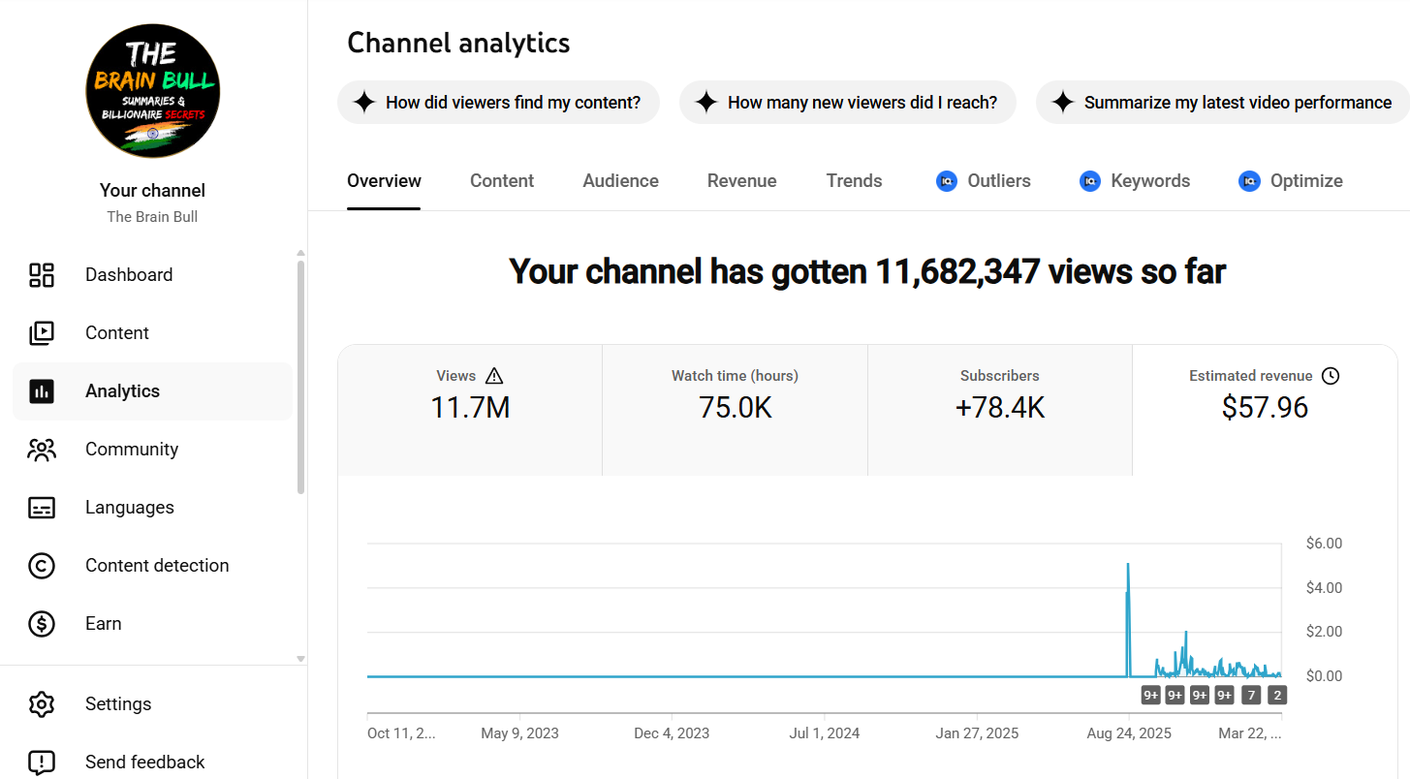
Task: Open the Revenue tab
Action: pyautogui.click(x=741, y=181)
